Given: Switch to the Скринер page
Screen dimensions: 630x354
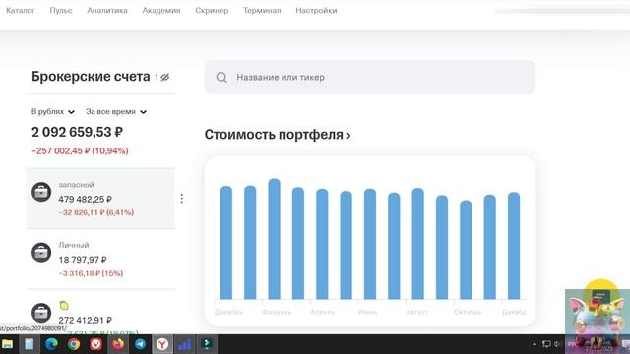Looking at the screenshot, I should point(212,11).
